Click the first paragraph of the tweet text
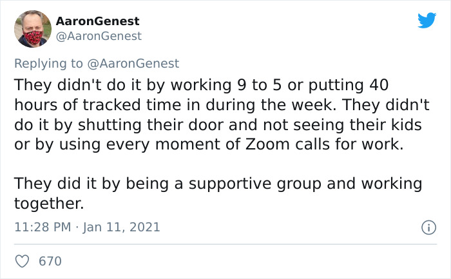 click(219, 115)
